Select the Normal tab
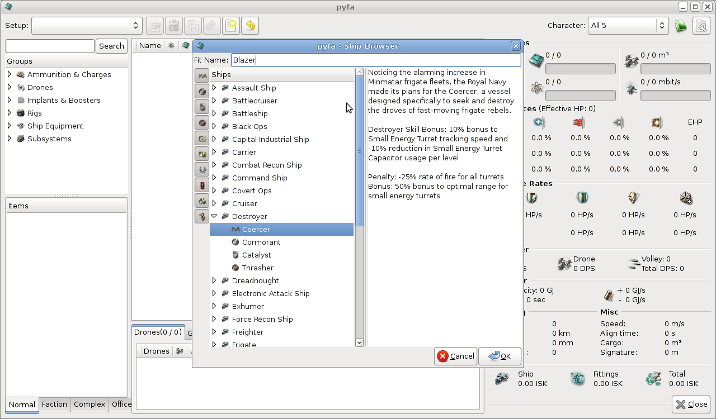Image resolution: width=716 pixels, height=419 pixels. tap(22, 404)
